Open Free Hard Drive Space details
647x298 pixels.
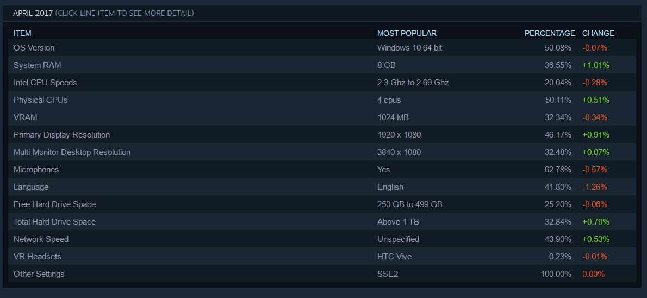(54, 204)
